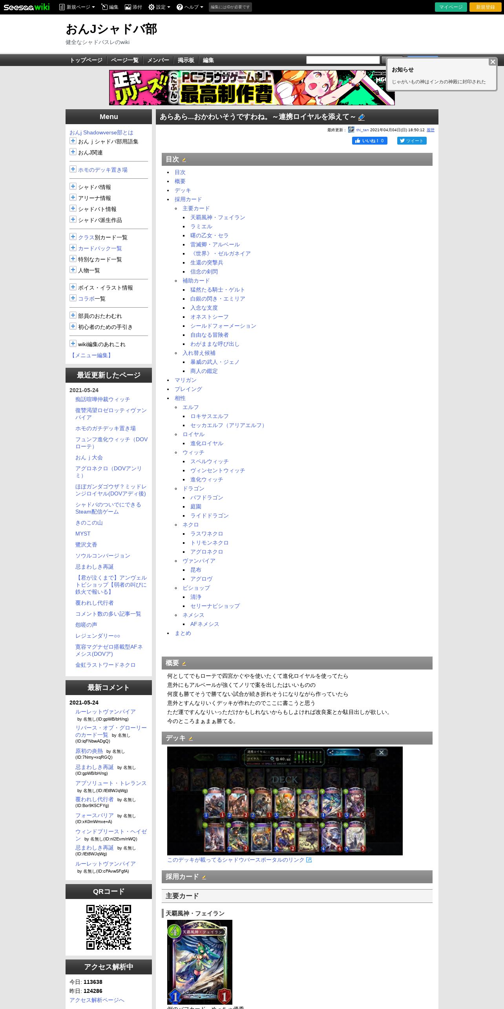Viewport: 504px width, 1009px height.
Task: Click edit pencil next to 目次 heading
Action: click(x=184, y=160)
